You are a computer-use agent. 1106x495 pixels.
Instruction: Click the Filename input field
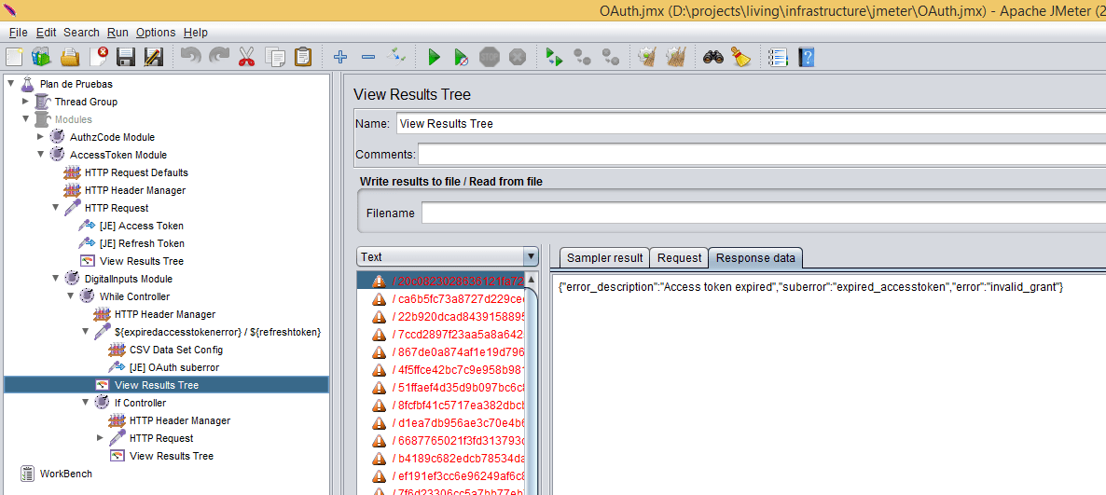click(763, 213)
